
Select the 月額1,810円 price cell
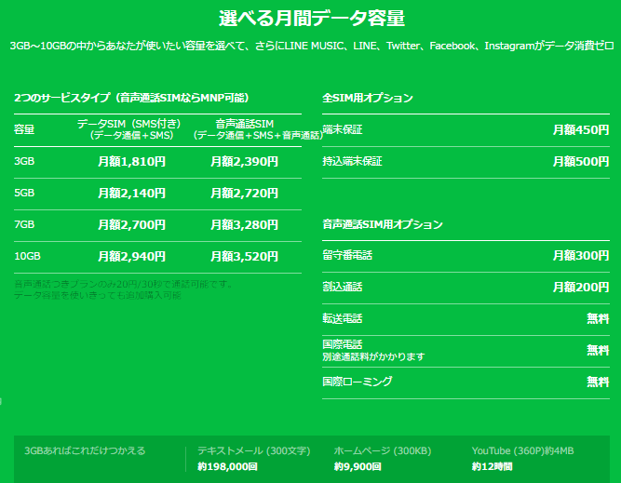pos(131,162)
